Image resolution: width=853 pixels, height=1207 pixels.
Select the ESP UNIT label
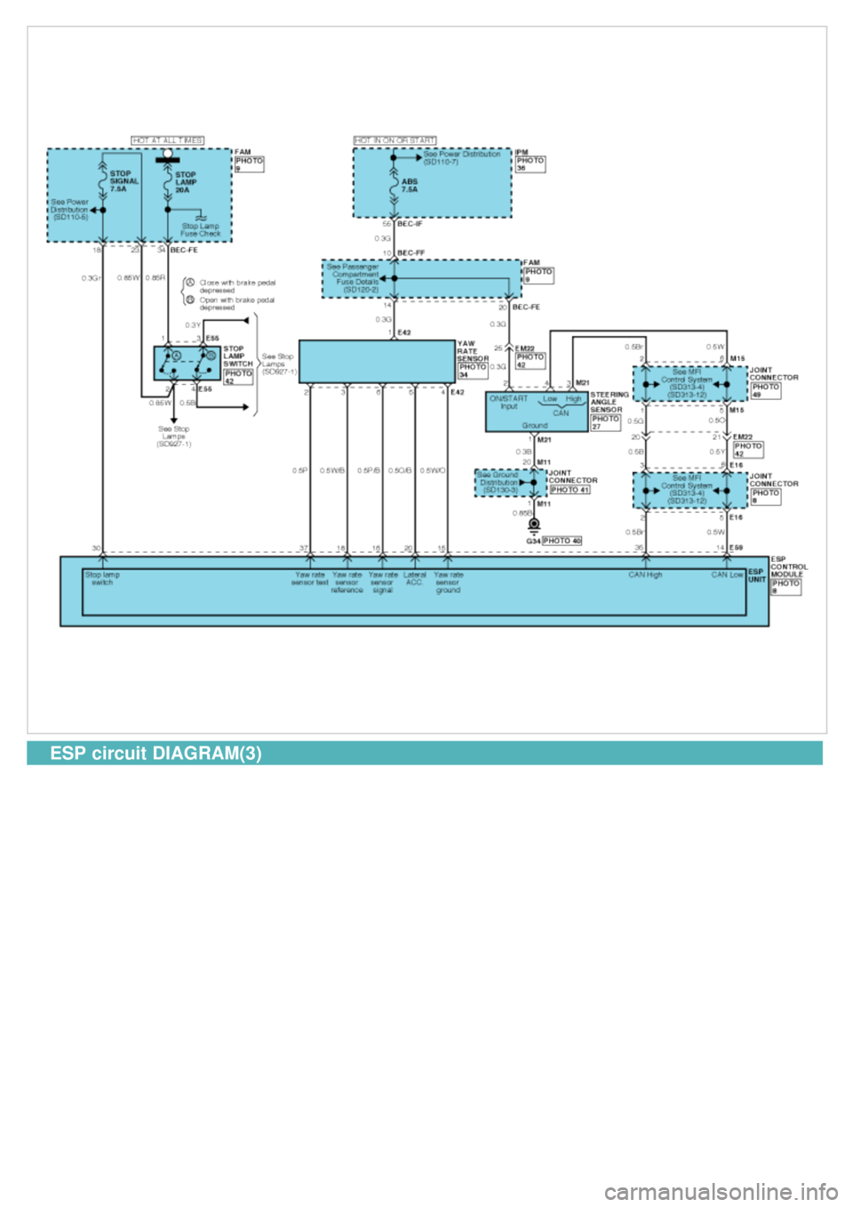click(x=756, y=575)
